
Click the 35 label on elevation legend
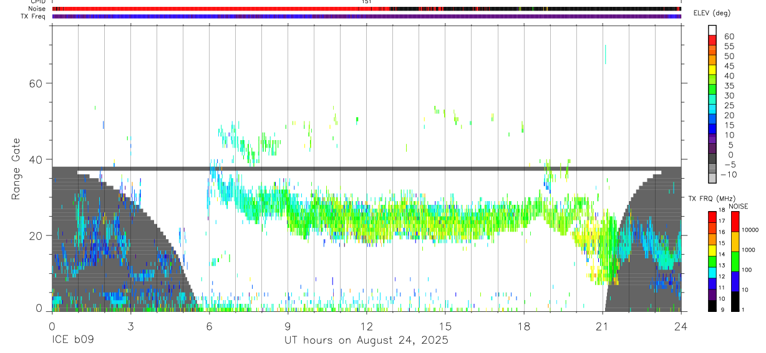(729, 86)
